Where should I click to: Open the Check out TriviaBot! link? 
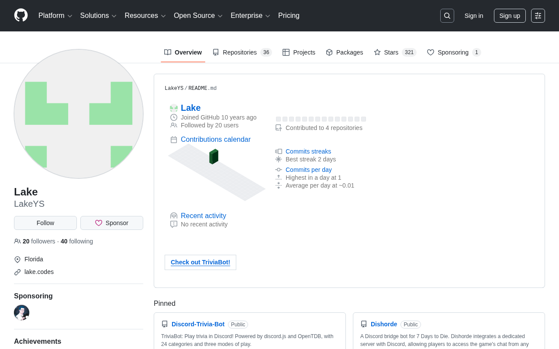click(x=200, y=262)
